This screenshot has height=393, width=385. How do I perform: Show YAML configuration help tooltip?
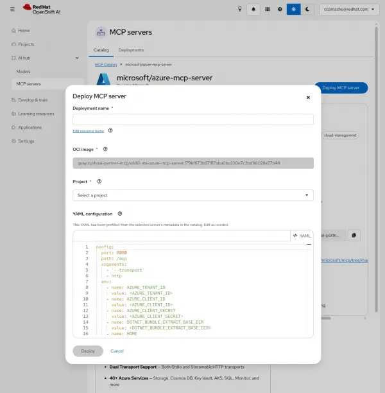(120, 214)
